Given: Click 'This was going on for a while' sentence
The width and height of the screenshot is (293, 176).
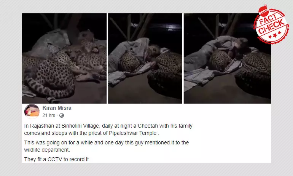Looking at the screenshot, I should coord(59,143).
